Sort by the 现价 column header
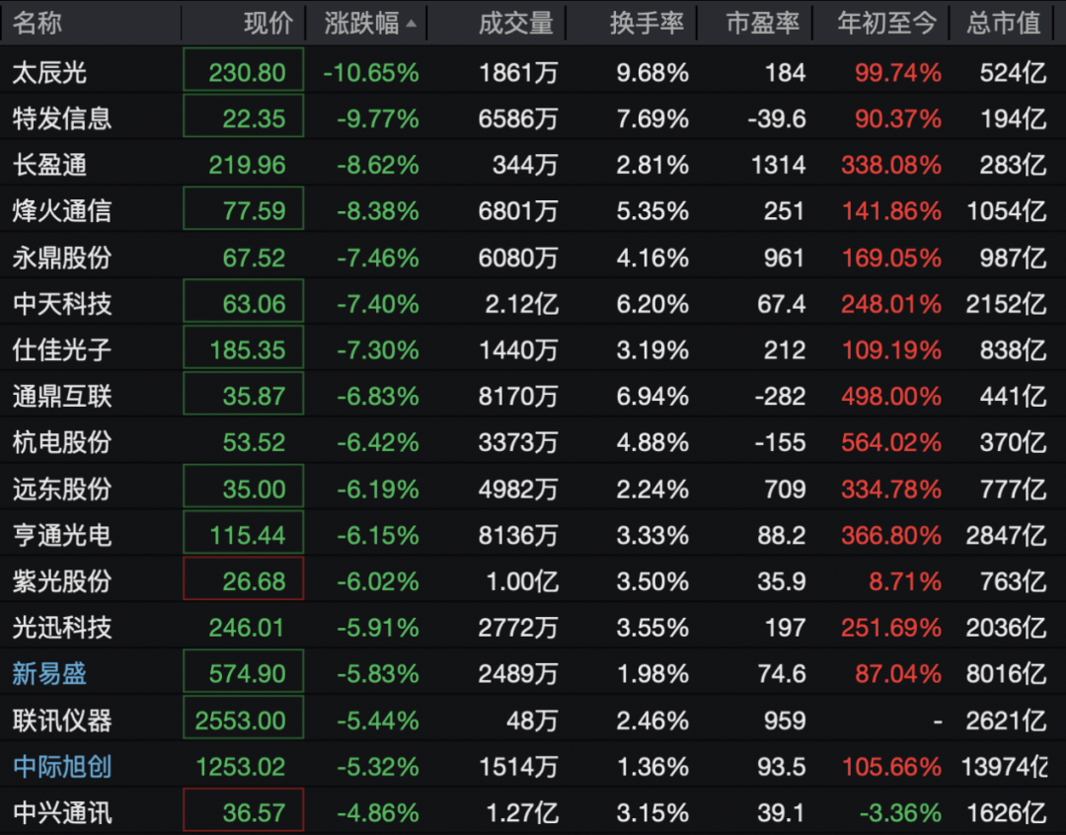The height and width of the screenshot is (835, 1066). pyautogui.click(x=268, y=23)
